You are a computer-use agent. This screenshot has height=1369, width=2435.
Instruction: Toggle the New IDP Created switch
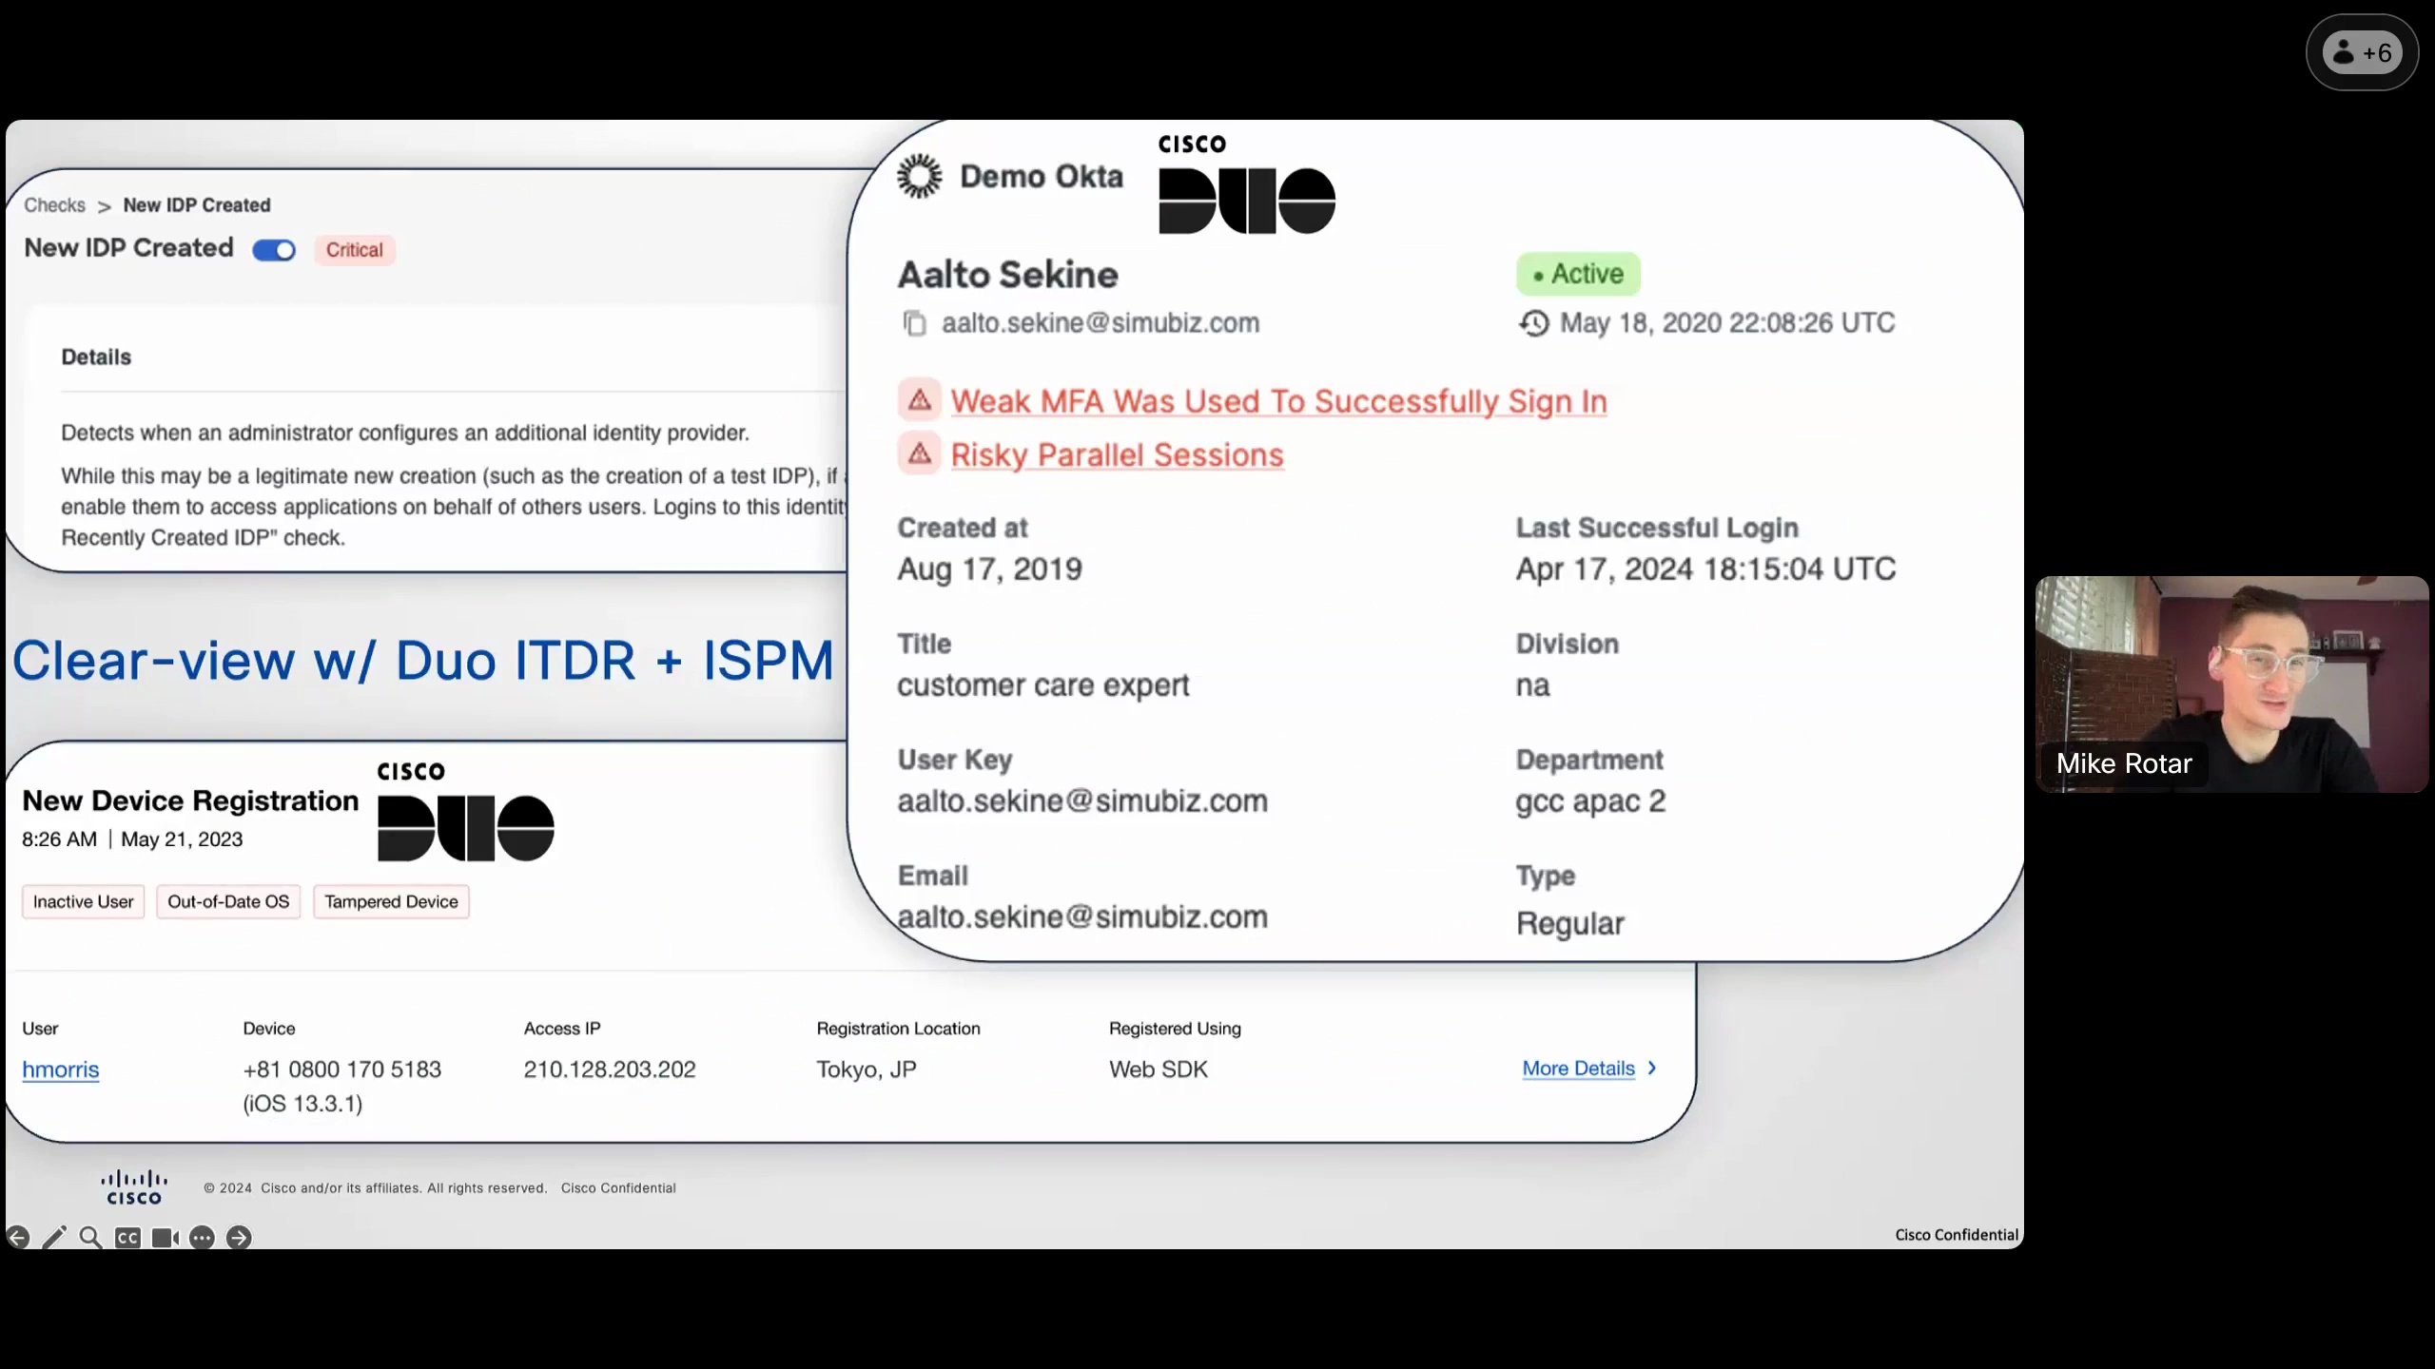[x=274, y=250]
